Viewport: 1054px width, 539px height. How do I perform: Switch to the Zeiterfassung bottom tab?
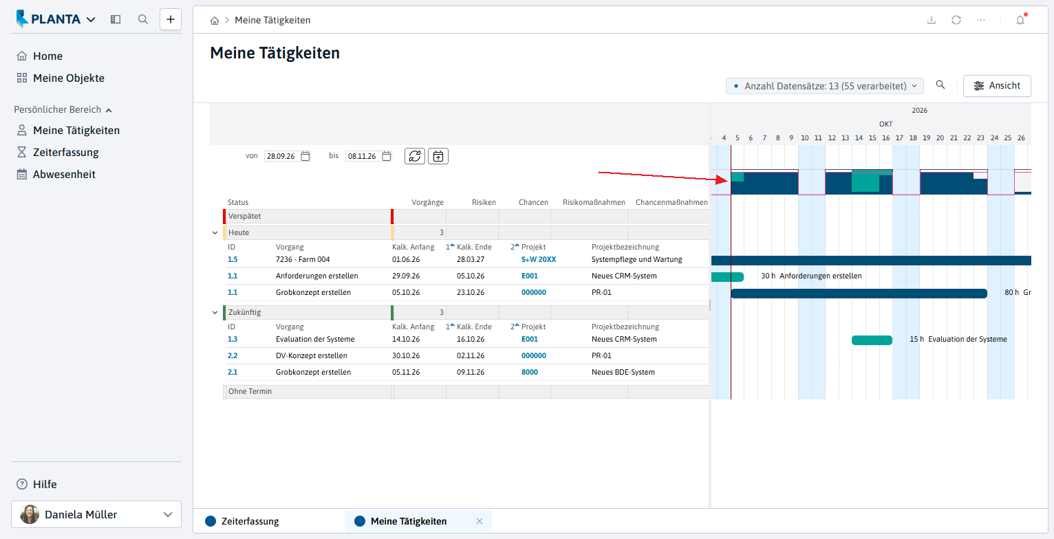pyautogui.click(x=242, y=521)
